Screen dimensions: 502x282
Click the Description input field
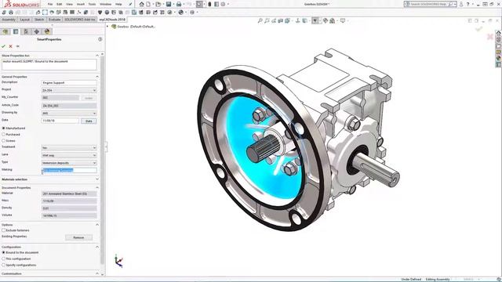point(69,83)
